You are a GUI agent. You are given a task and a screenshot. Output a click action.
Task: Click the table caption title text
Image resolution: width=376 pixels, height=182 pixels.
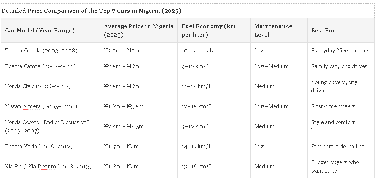(x=91, y=11)
